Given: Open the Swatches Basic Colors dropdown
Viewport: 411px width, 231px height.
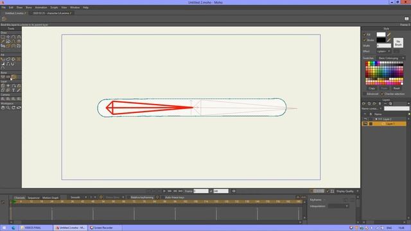Looking at the screenshot, I should pos(392,58).
